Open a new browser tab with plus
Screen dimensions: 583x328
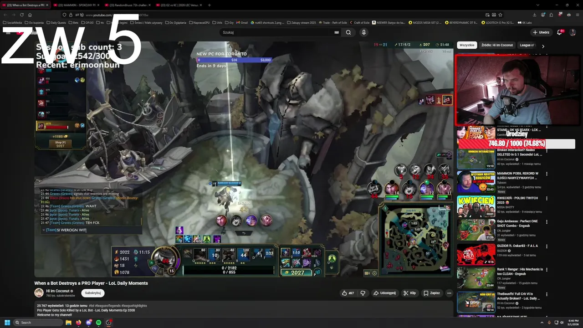pos(210,5)
